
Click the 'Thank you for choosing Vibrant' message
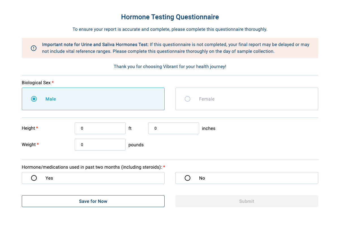(x=170, y=67)
